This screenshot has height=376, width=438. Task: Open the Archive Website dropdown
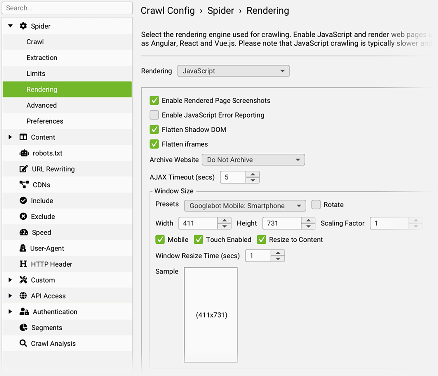pyautogui.click(x=253, y=160)
